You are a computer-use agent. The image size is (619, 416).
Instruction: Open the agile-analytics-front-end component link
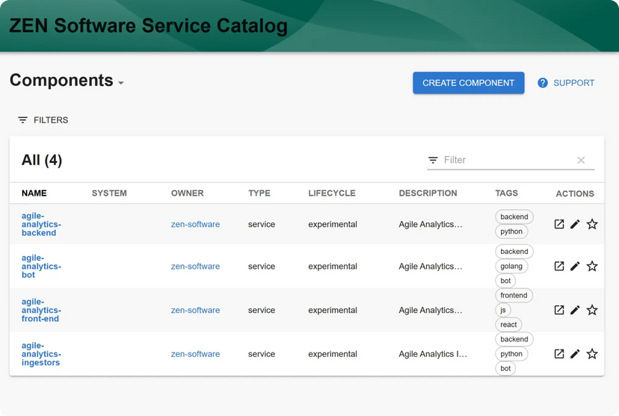click(x=41, y=310)
